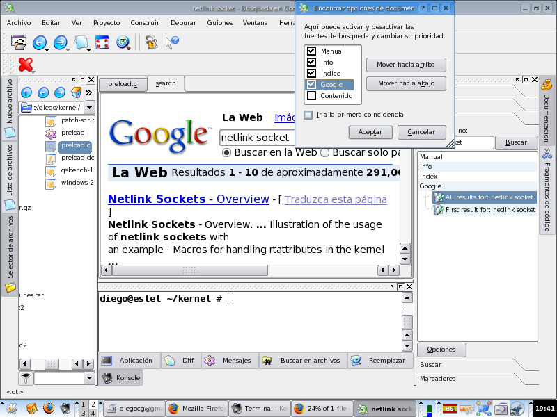
Task: Click the blue Forward arrow in main toolbar
Action: 60,43
